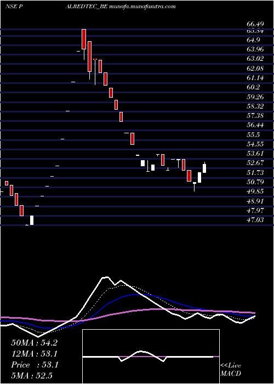The image size is (274, 384).
Task: Click the 63.02 price axis label
Action: [x=255, y=59]
